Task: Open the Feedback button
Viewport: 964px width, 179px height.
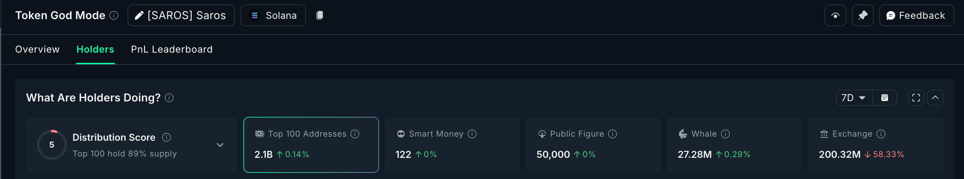Action: pos(916,15)
